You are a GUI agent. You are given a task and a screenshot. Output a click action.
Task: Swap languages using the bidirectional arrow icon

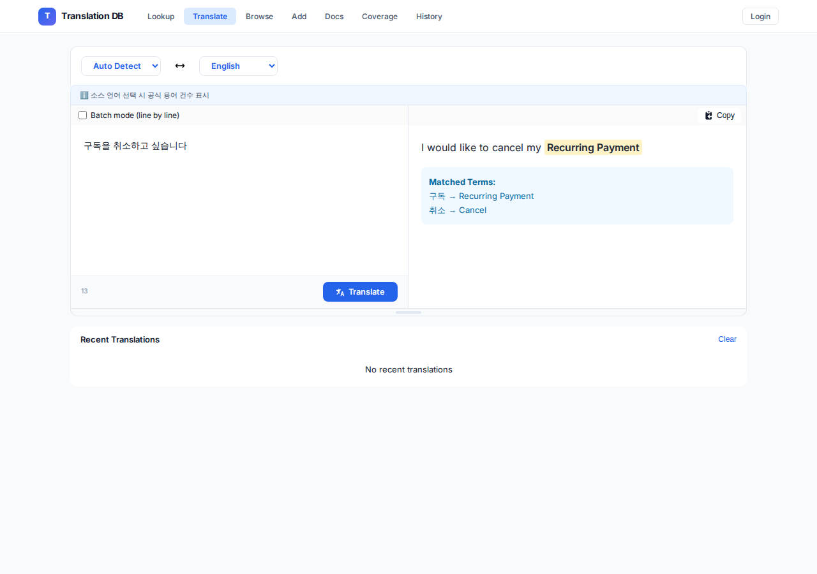pos(179,66)
